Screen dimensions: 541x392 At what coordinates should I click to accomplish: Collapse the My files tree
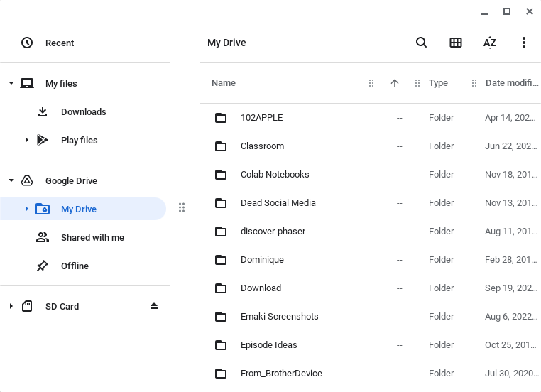coord(11,83)
